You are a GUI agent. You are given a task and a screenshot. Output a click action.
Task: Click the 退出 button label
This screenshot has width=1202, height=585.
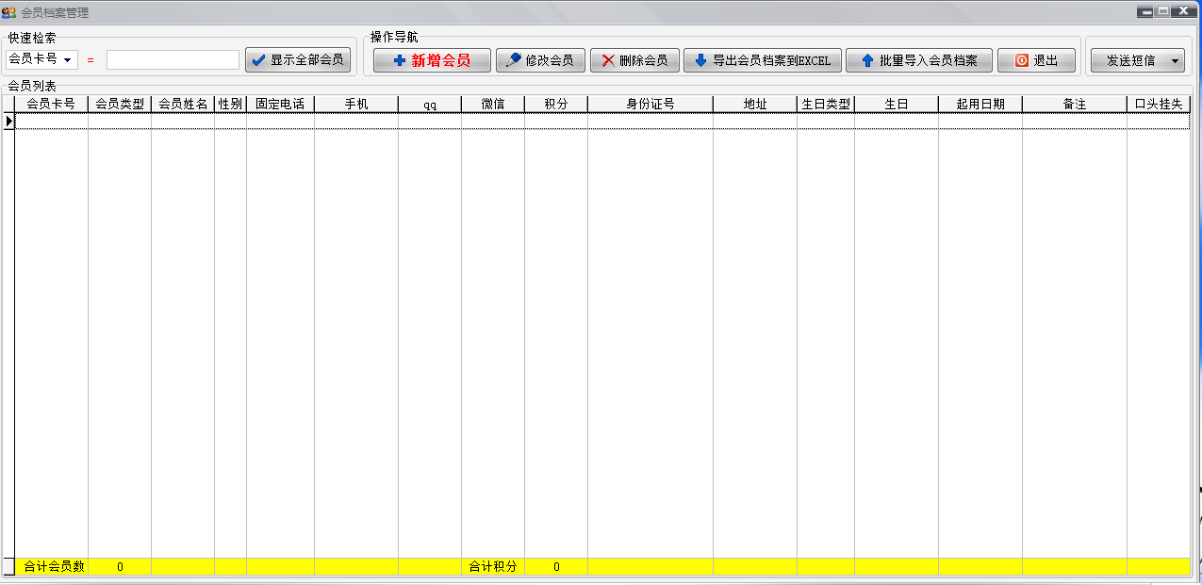point(1046,60)
